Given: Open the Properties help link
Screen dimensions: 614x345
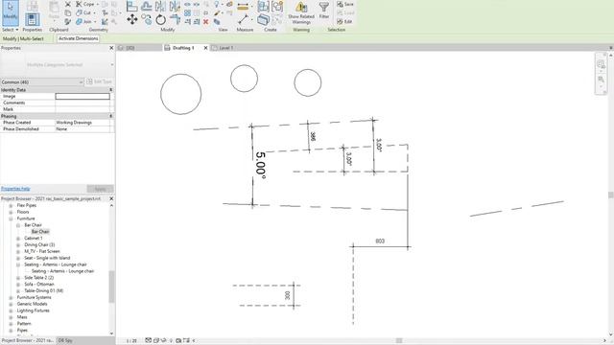Looking at the screenshot, I should click(15, 189).
